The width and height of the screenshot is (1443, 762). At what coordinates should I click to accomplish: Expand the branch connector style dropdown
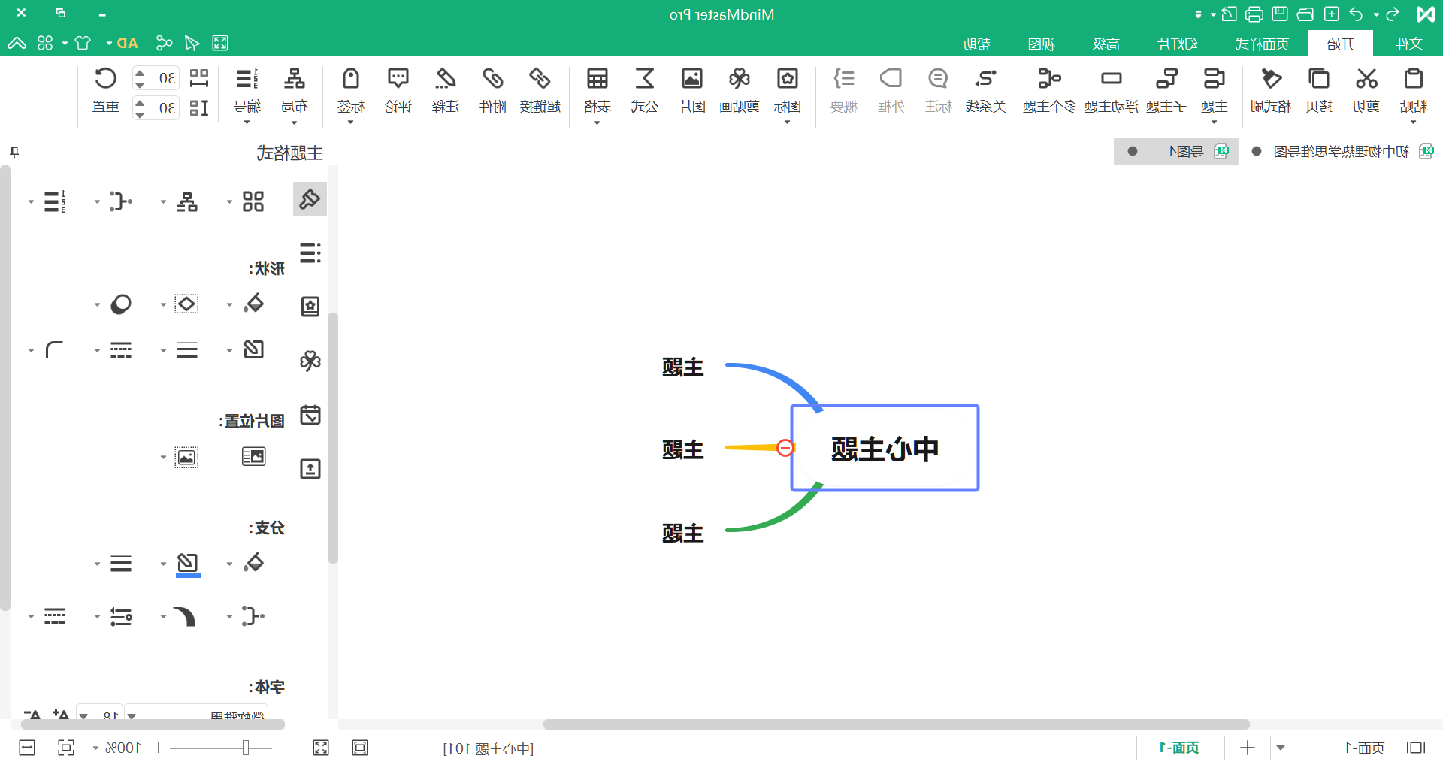(x=229, y=616)
